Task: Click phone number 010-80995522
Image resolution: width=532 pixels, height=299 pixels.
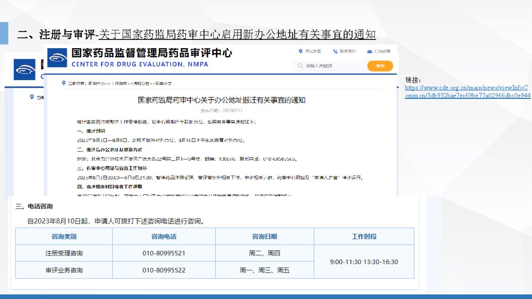Action: point(164,270)
